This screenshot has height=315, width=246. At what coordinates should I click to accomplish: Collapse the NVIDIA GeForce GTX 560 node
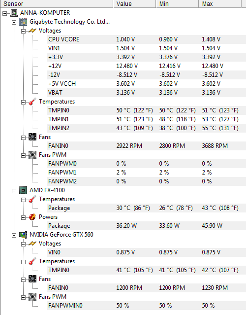(x=14, y=235)
